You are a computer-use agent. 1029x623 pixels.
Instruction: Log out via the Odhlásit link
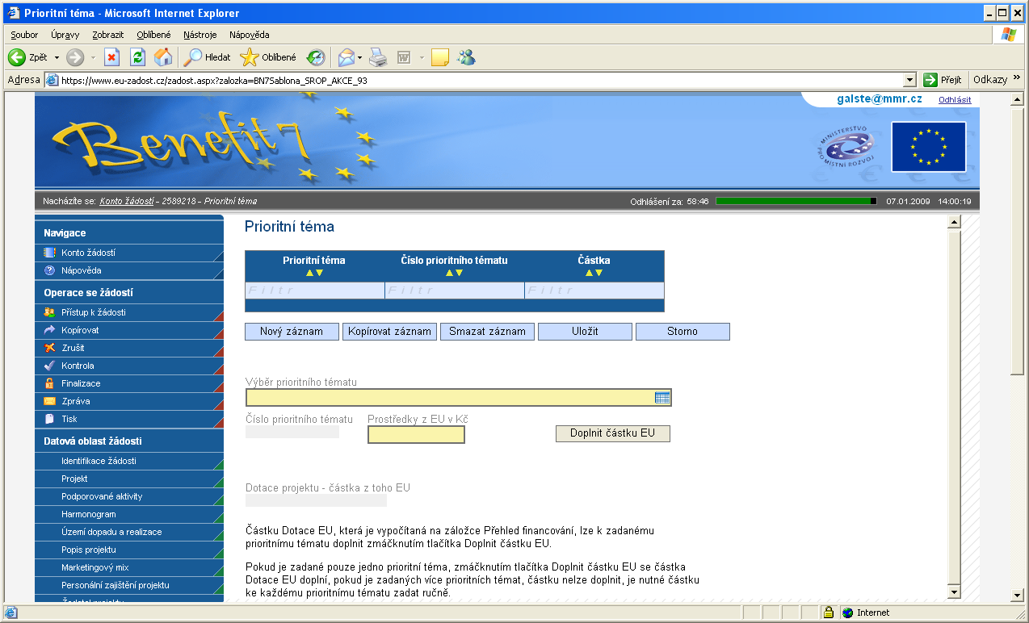(955, 100)
